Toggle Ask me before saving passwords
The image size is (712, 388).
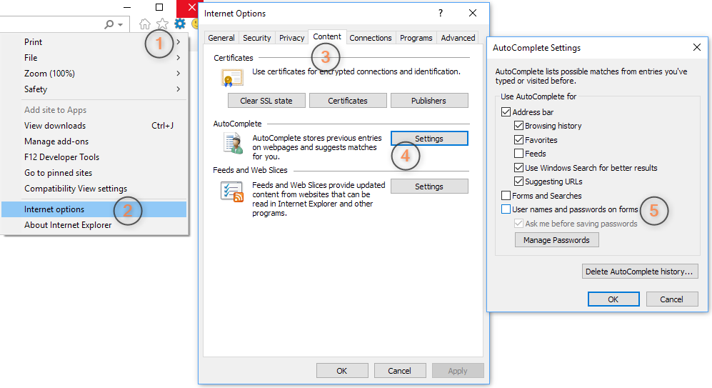click(x=518, y=223)
